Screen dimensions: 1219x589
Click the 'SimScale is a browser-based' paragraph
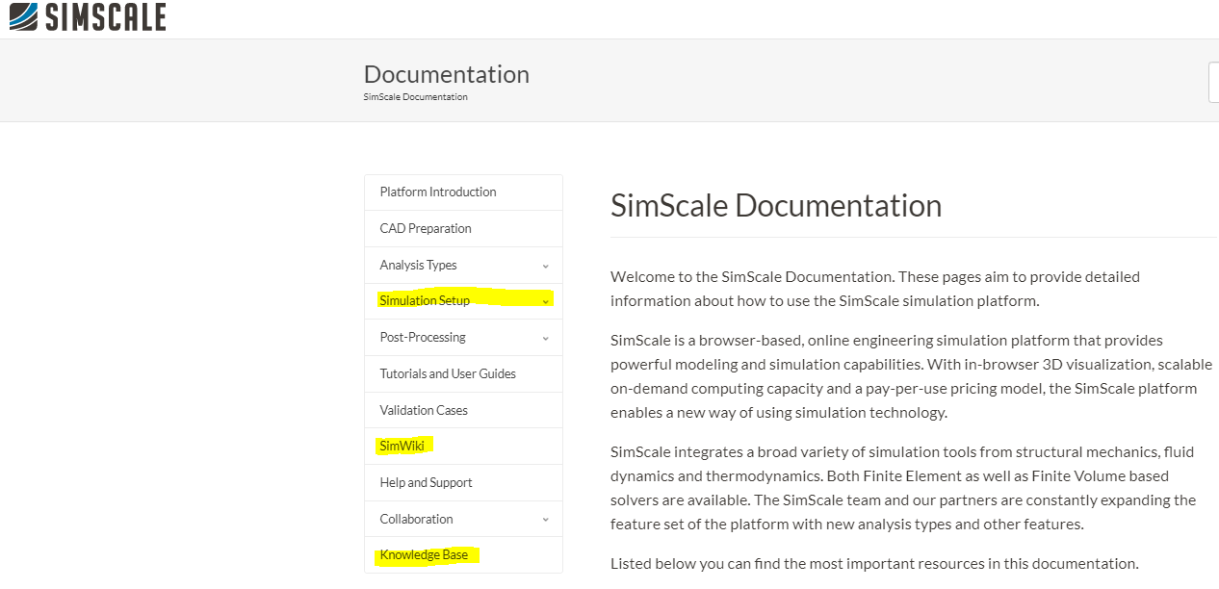[912, 376]
